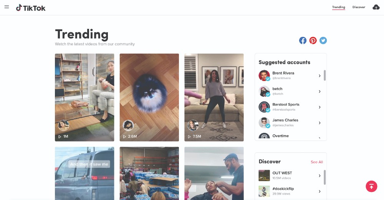This screenshot has width=384, height=200.
Task: Share page on Facebook
Action: [x=303, y=40]
